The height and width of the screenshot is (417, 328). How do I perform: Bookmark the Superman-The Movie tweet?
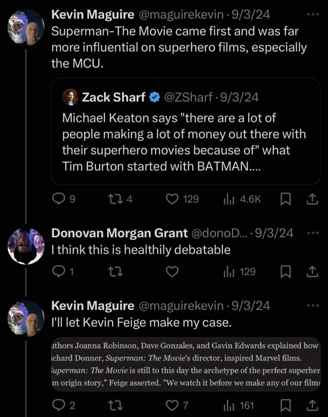(286, 199)
